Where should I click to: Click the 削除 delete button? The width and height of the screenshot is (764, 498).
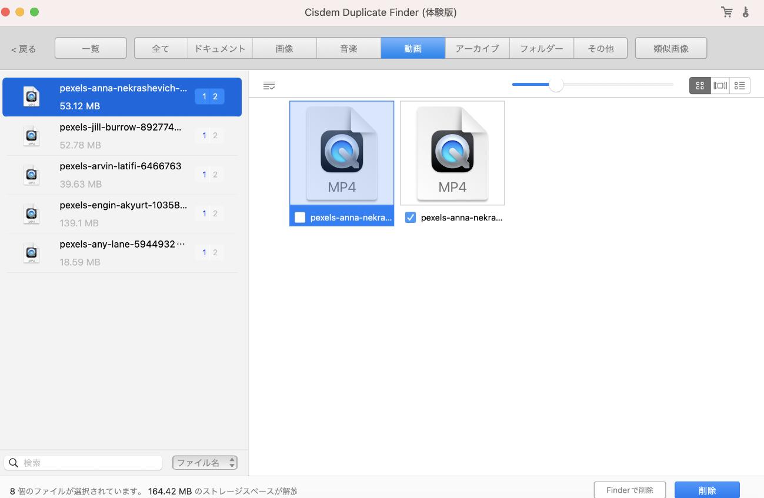click(x=707, y=490)
